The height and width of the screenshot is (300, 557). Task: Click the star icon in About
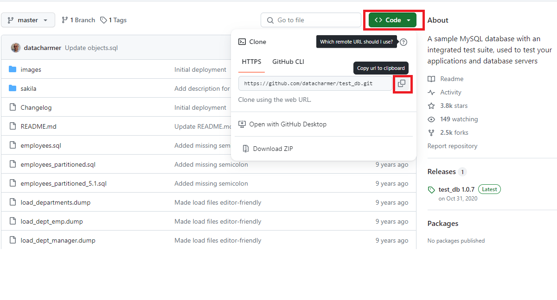coord(431,106)
